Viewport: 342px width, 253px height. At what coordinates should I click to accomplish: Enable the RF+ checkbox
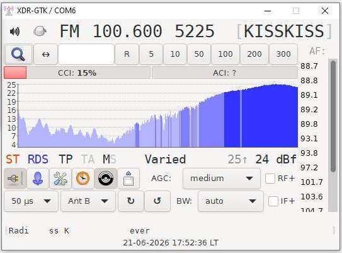[x=270, y=179]
